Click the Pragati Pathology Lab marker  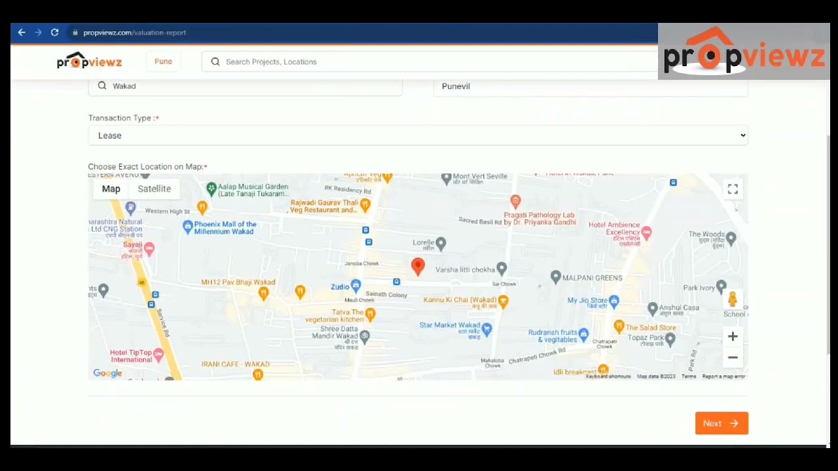click(515, 201)
